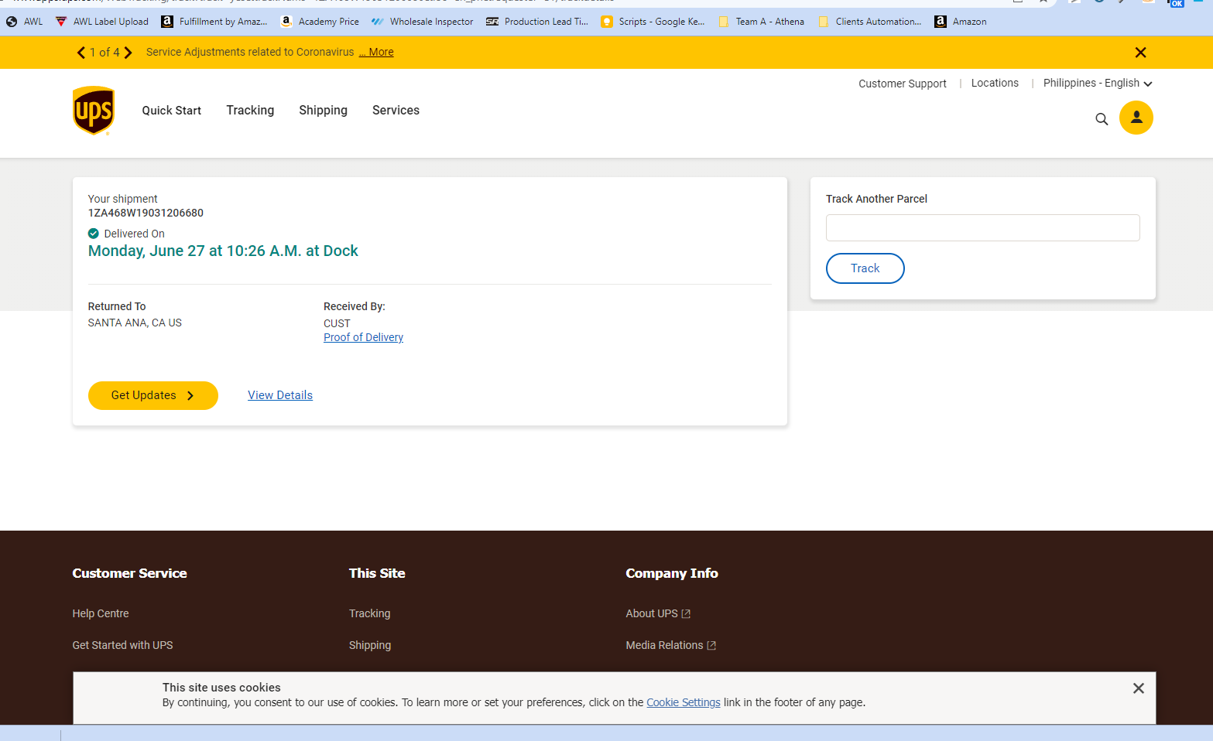Click the Track button
The height and width of the screenshot is (741, 1213).
(x=865, y=268)
